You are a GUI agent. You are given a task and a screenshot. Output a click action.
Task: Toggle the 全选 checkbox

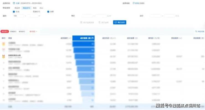click(x=14, y=12)
